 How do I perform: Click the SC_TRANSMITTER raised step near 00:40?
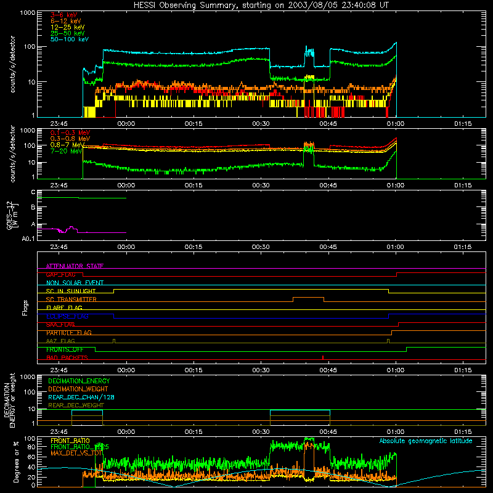(x=309, y=298)
